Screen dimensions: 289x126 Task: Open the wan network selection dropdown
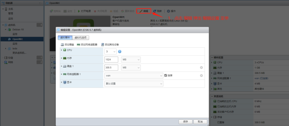point(133,75)
